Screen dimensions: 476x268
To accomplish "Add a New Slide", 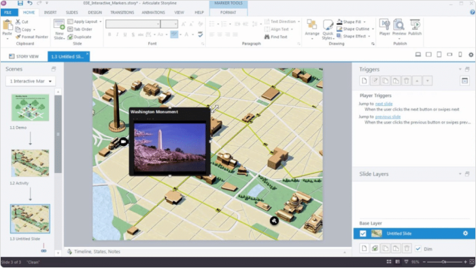I will click(x=59, y=29).
